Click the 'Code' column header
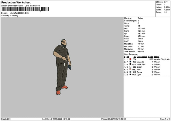 (x=150, y=57)
